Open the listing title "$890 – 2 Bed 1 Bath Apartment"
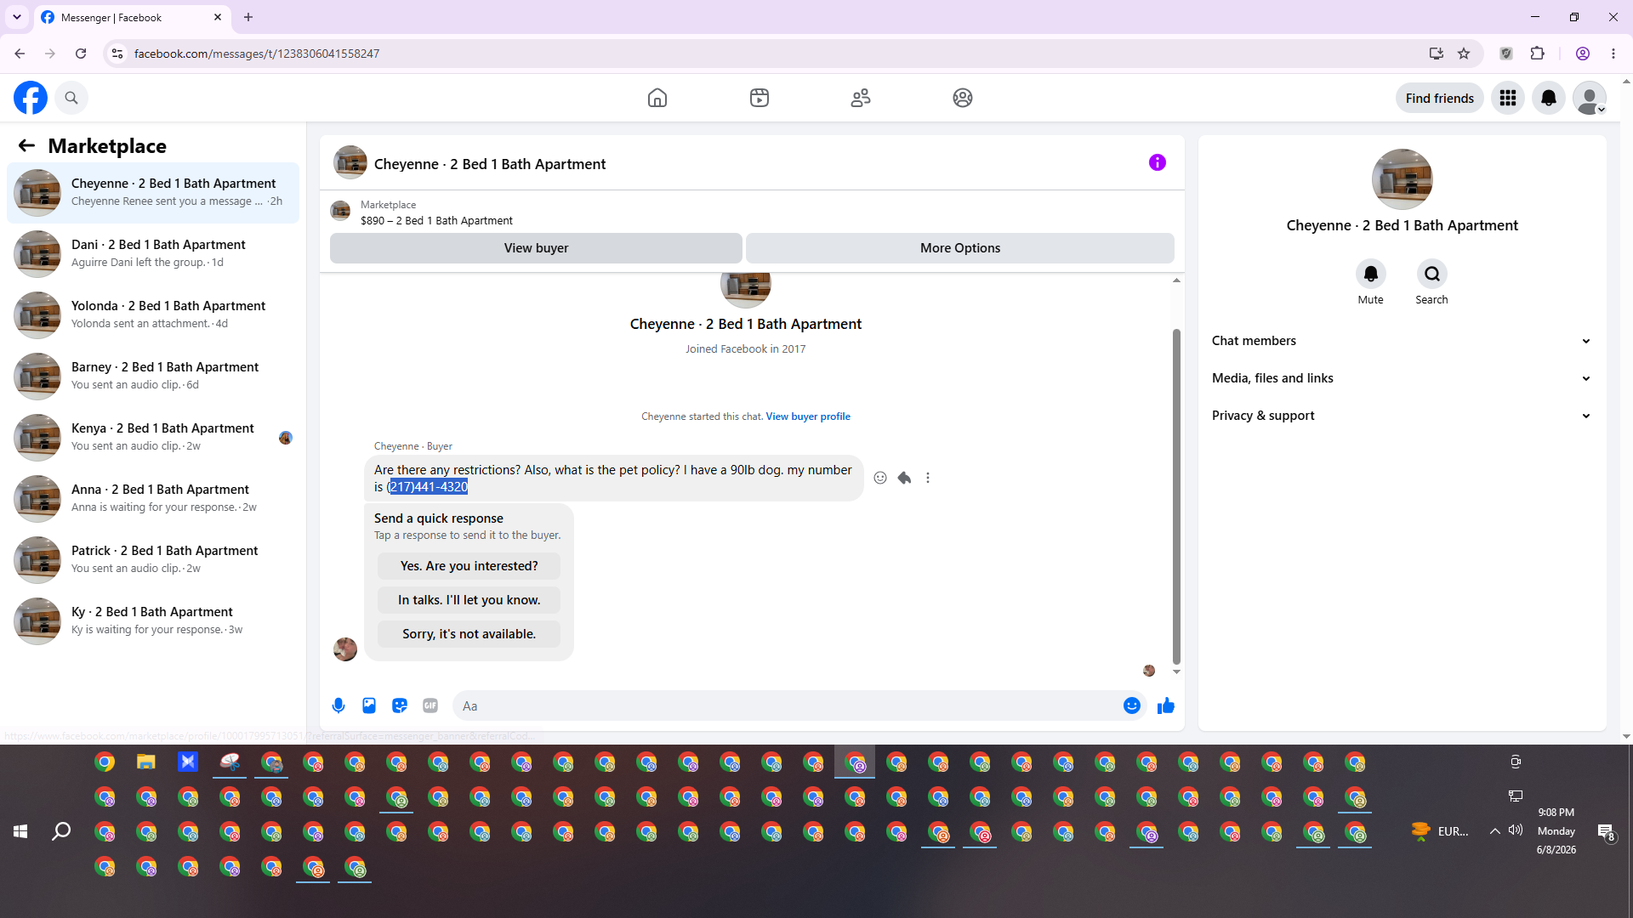This screenshot has width=1633, height=918. [x=436, y=221]
